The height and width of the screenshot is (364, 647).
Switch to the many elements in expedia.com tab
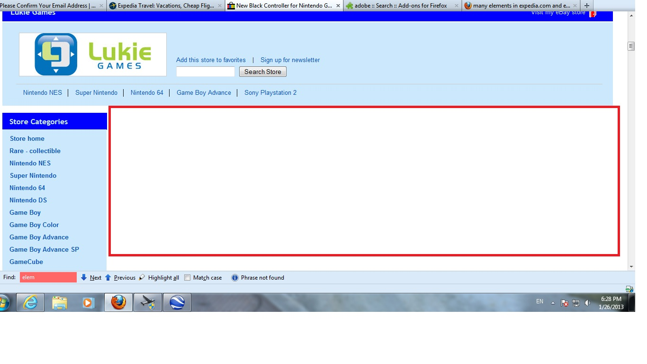521,6
